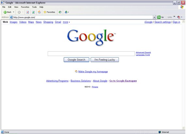Click the homepage icon beside Make Google link
The height and width of the screenshot is (134, 186).
click(x=76, y=71)
